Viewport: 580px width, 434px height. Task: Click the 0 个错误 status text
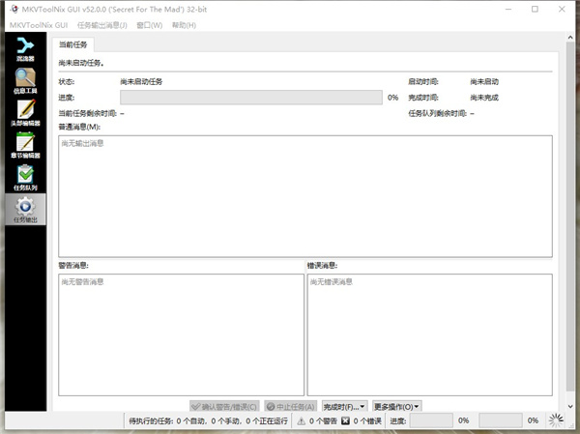coord(367,421)
